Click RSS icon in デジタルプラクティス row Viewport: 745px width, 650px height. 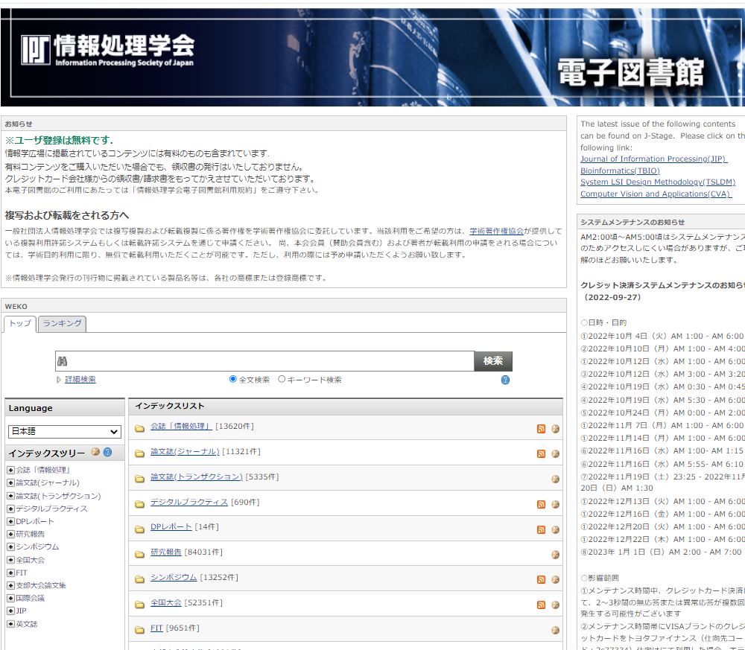pyautogui.click(x=541, y=504)
